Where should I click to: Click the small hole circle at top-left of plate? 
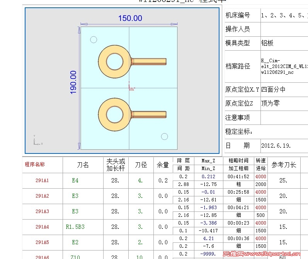pos(94,40)
